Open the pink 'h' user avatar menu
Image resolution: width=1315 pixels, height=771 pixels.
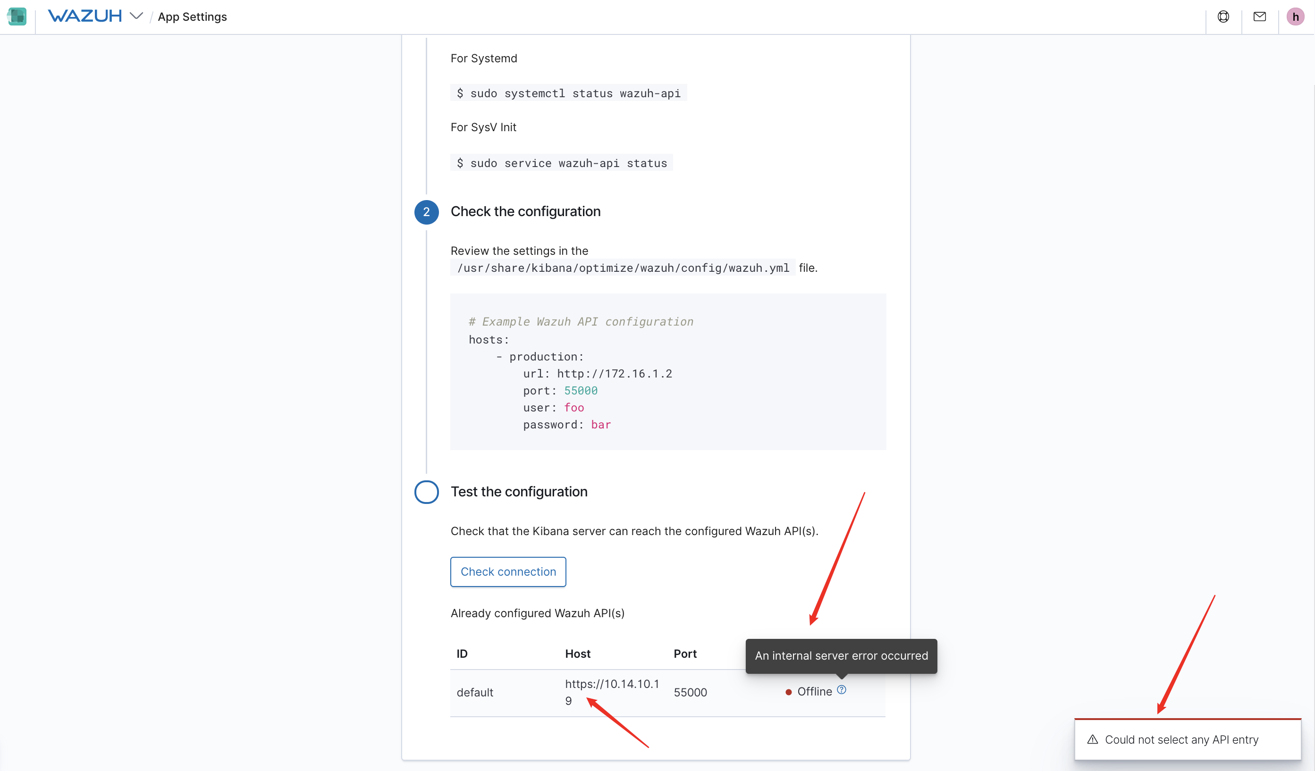click(x=1296, y=16)
